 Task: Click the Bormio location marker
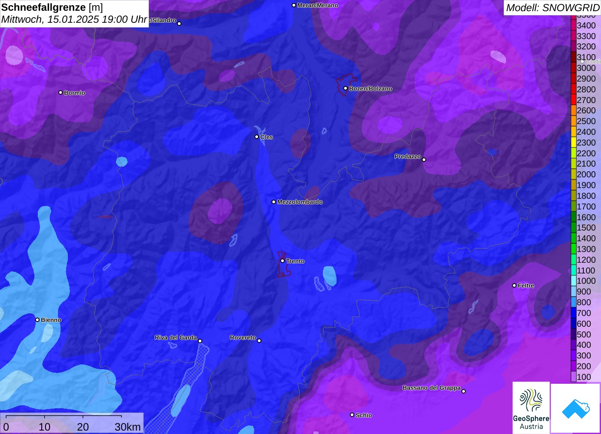pos(61,92)
